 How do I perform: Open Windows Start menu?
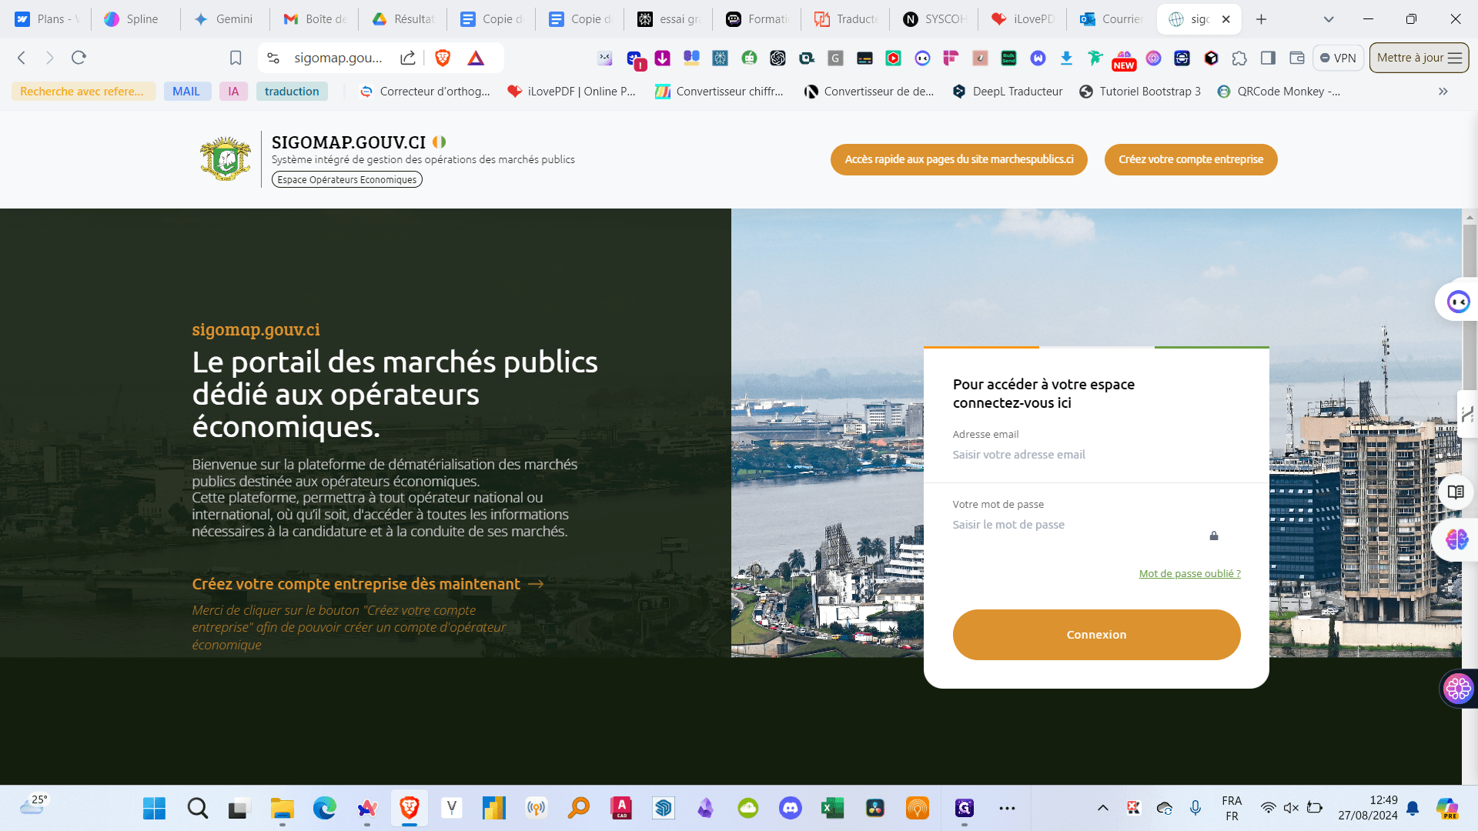pyautogui.click(x=154, y=808)
